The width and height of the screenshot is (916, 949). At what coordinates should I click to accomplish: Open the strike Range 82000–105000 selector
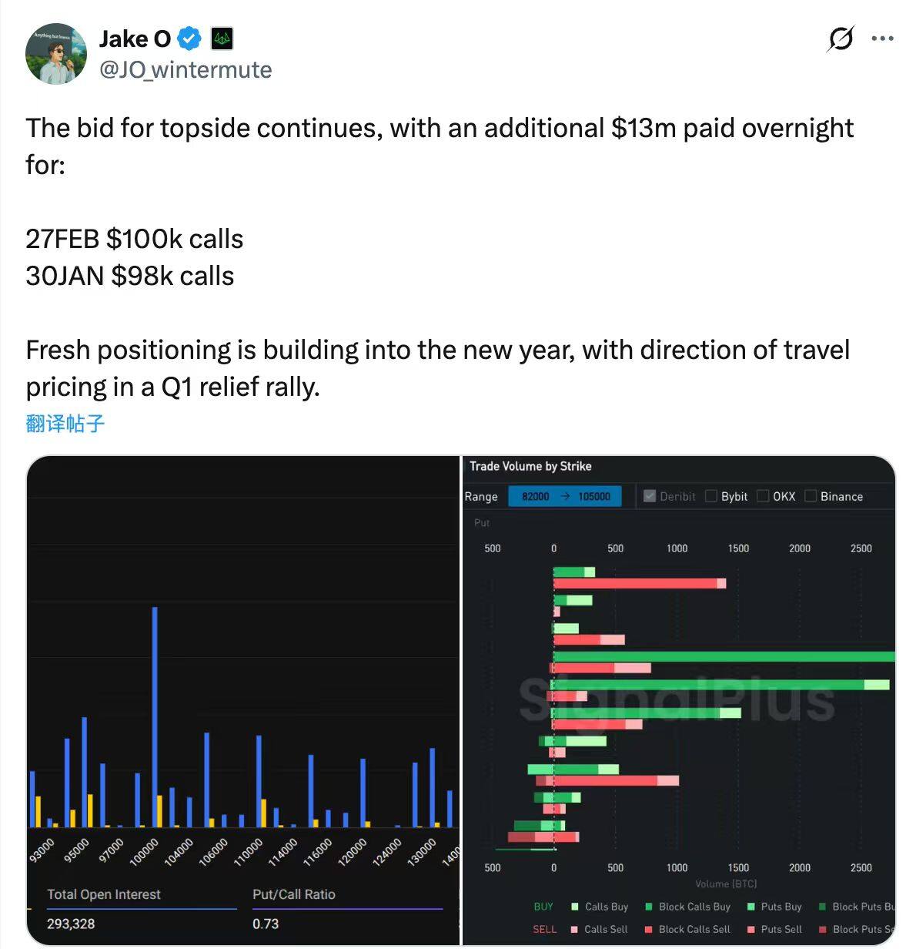pyautogui.click(x=565, y=496)
